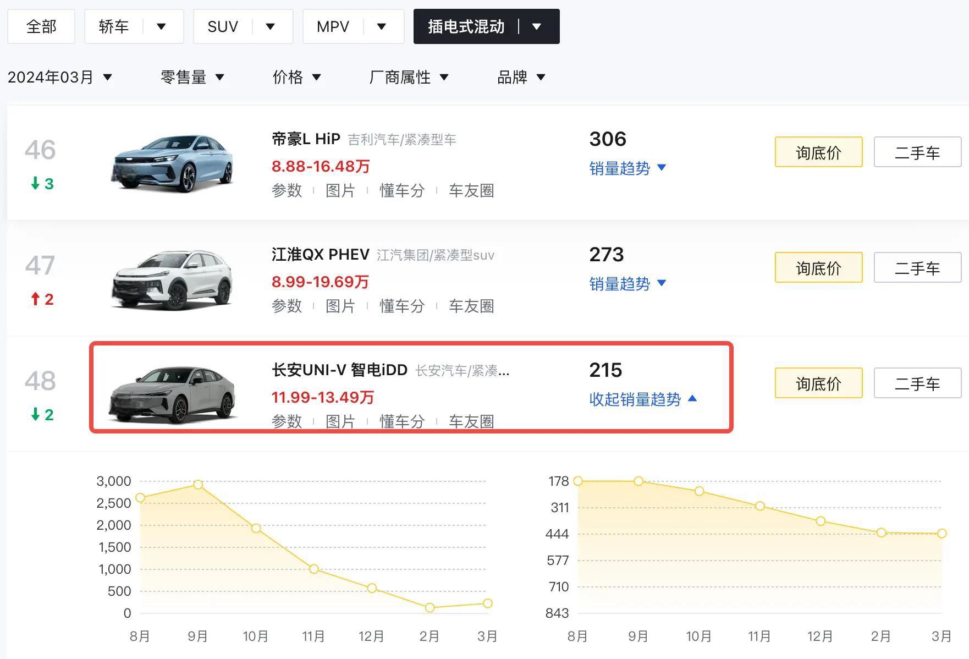Open 车友圈 for 长安UNI-V 智电iDD
Screen dimensions: 969x659
pos(471,421)
